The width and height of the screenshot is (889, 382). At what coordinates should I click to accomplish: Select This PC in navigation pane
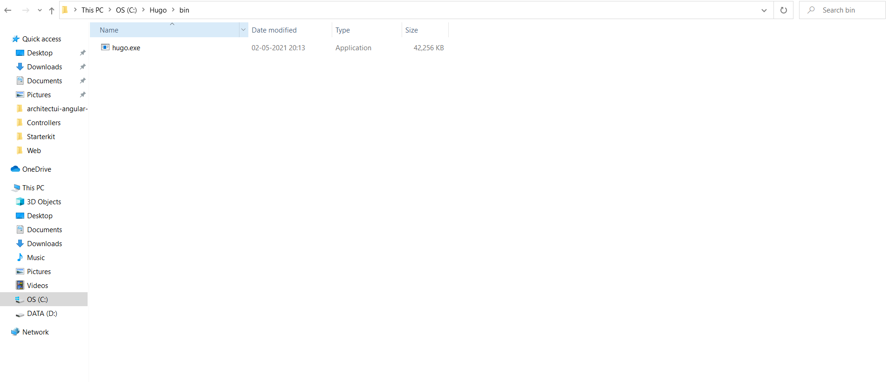[x=33, y=188]
